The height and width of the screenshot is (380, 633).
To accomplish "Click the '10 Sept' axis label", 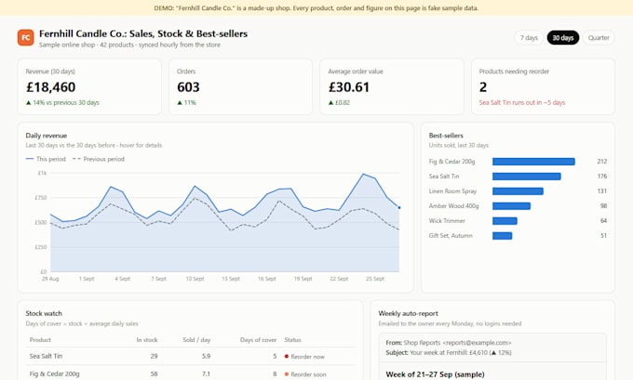I will pyautogui.click(x=195, y=279).
